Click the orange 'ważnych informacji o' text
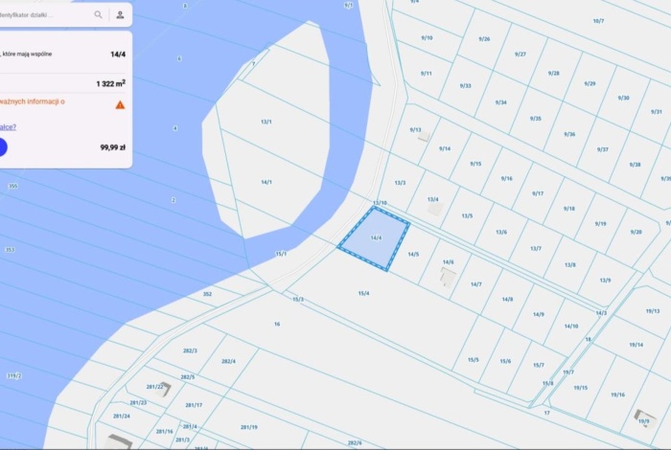 (33, 101)
